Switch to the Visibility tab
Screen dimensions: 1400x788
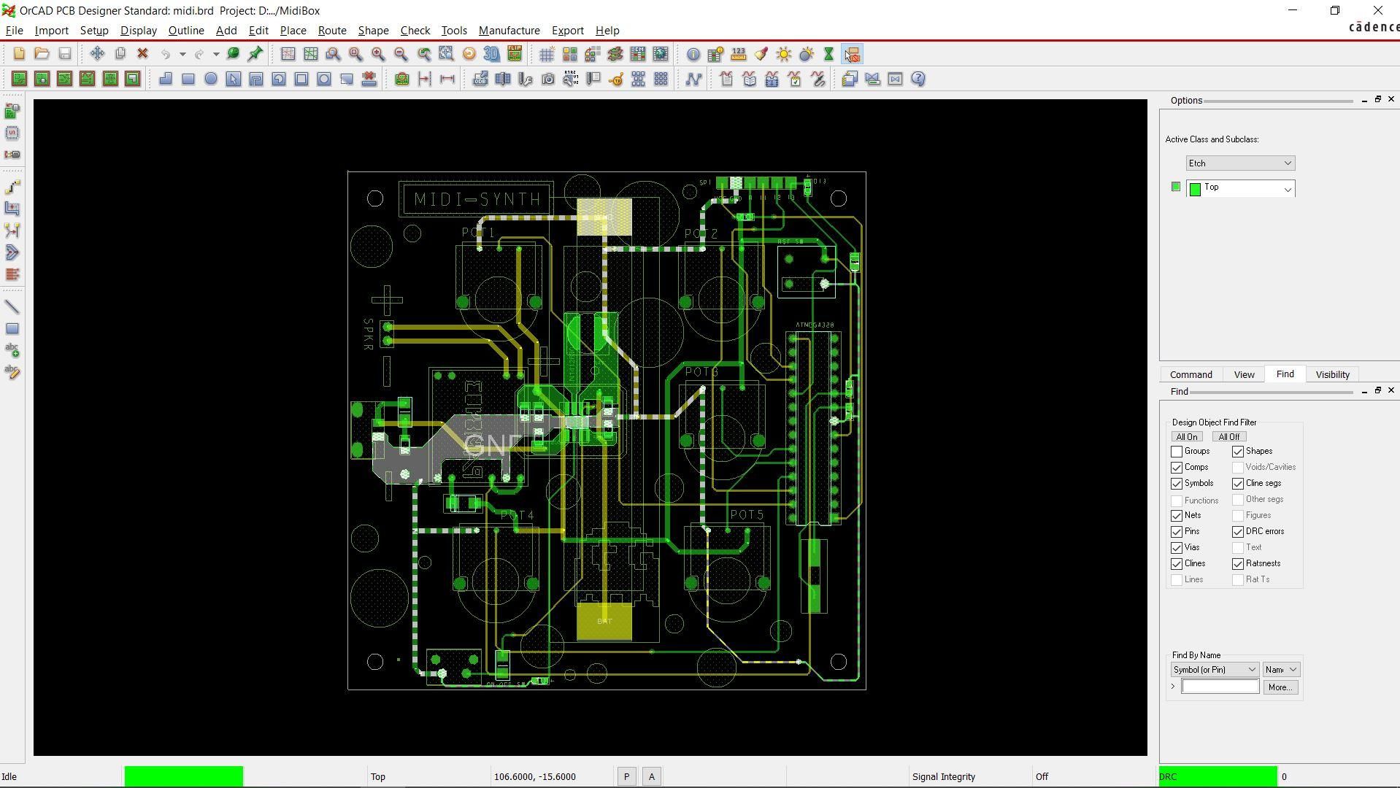[x=1332, y=374]
